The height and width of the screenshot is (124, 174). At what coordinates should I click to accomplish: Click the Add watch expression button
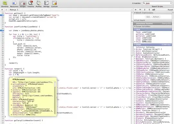pyautogui.click(x=148, y=17)
